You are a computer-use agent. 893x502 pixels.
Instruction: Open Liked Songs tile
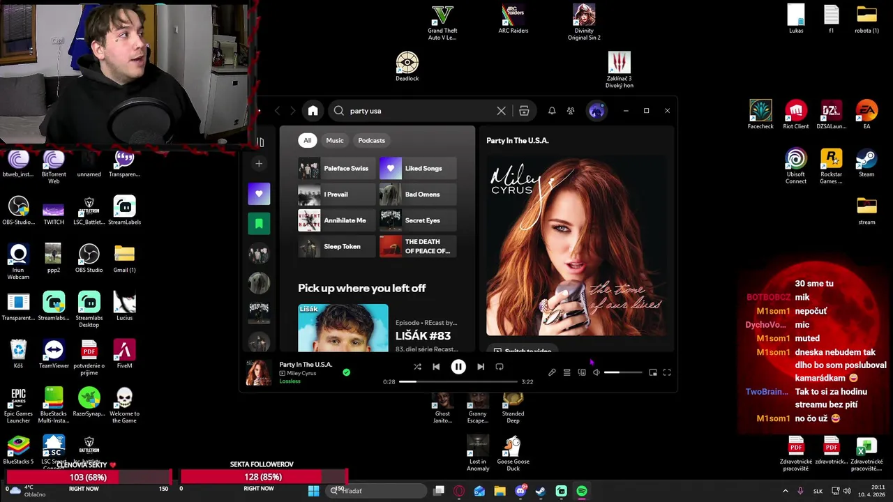tap(418, 168)
